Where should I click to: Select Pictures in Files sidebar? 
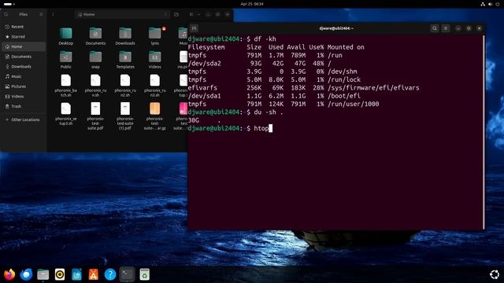(24, 86)
